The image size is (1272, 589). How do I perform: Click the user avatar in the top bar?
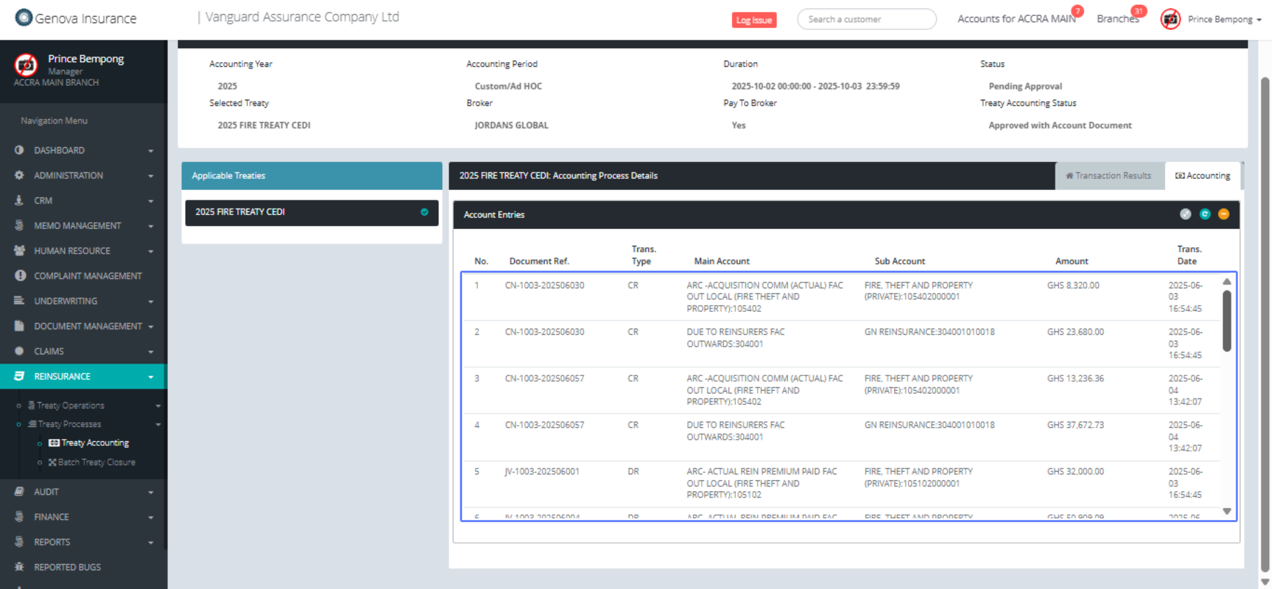[1170, 20]
